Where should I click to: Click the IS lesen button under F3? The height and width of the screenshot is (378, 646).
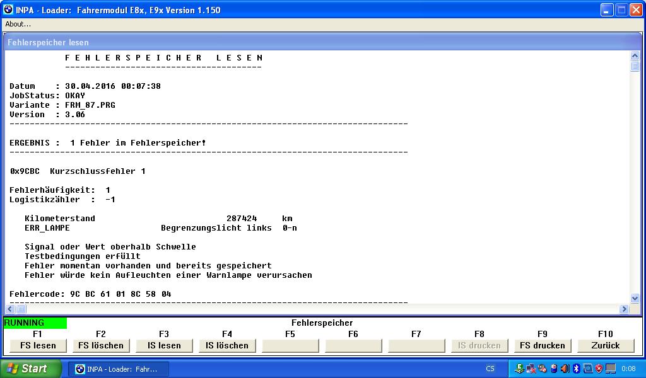tap(164, 345)
